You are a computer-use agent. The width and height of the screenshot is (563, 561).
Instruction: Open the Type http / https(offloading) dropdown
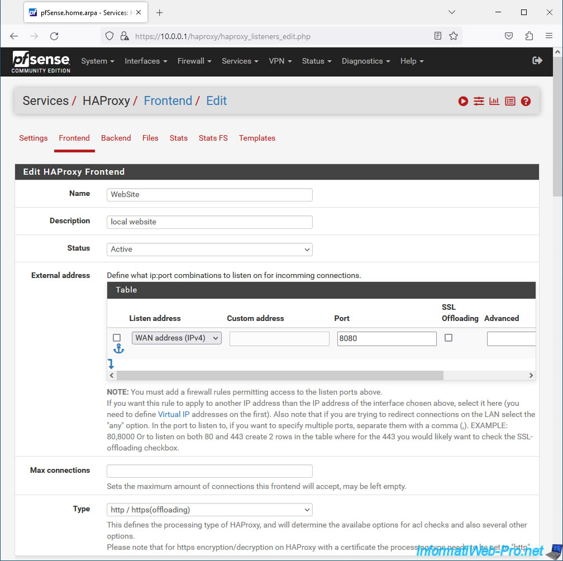[209, 510]
